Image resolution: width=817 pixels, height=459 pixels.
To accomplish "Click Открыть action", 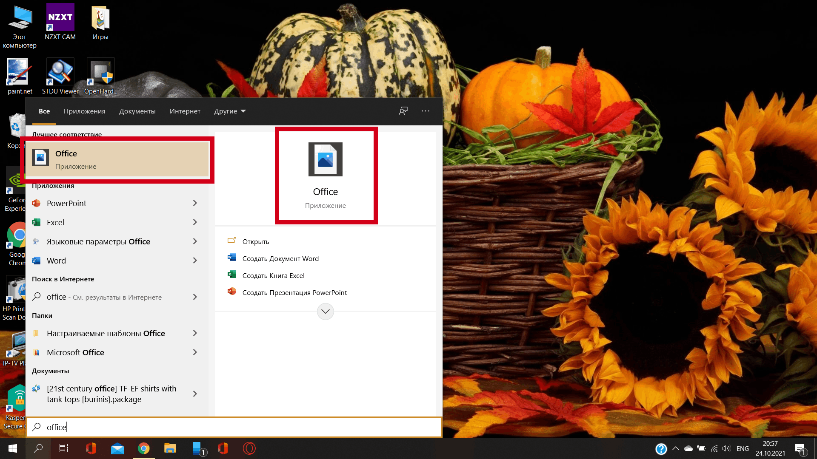I will tap(256, 241).
